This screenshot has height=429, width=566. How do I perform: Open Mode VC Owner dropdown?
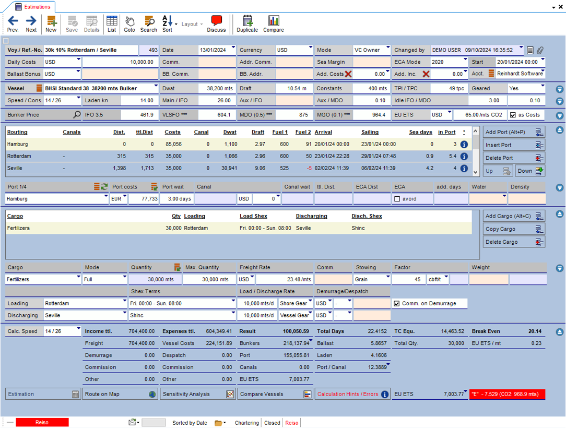pyautogui.click(x=388, y=47)
